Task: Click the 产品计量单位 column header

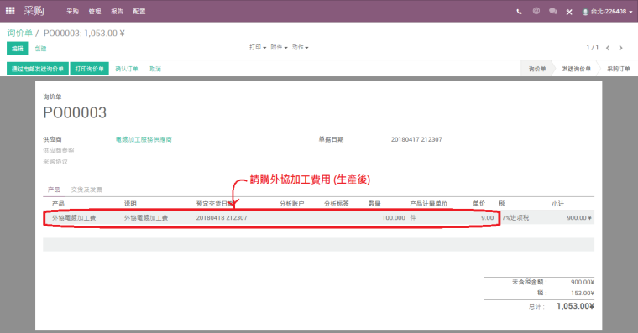Action: [x=428, y=204]
